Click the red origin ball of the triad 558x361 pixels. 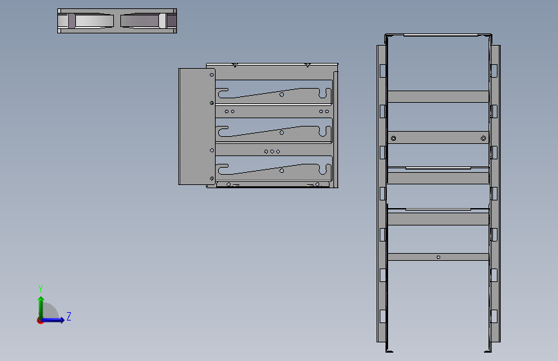[40, 321]
